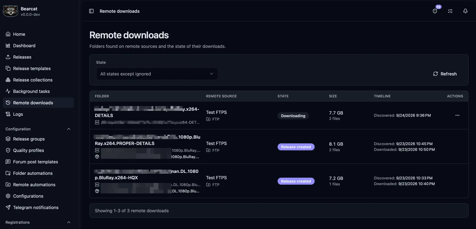
Task: Click the refresh arrows icon
Action: [436, 74]
